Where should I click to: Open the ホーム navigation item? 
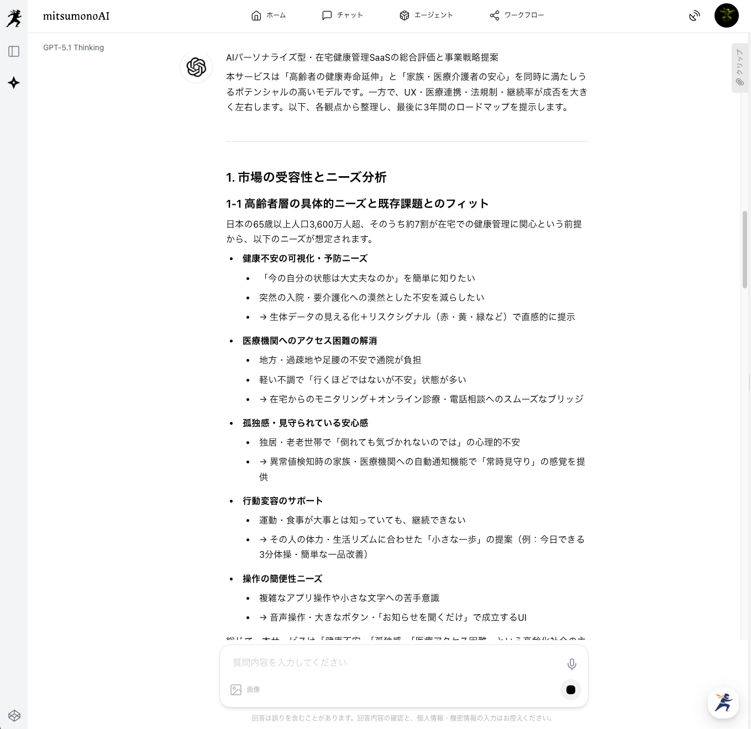269,15
